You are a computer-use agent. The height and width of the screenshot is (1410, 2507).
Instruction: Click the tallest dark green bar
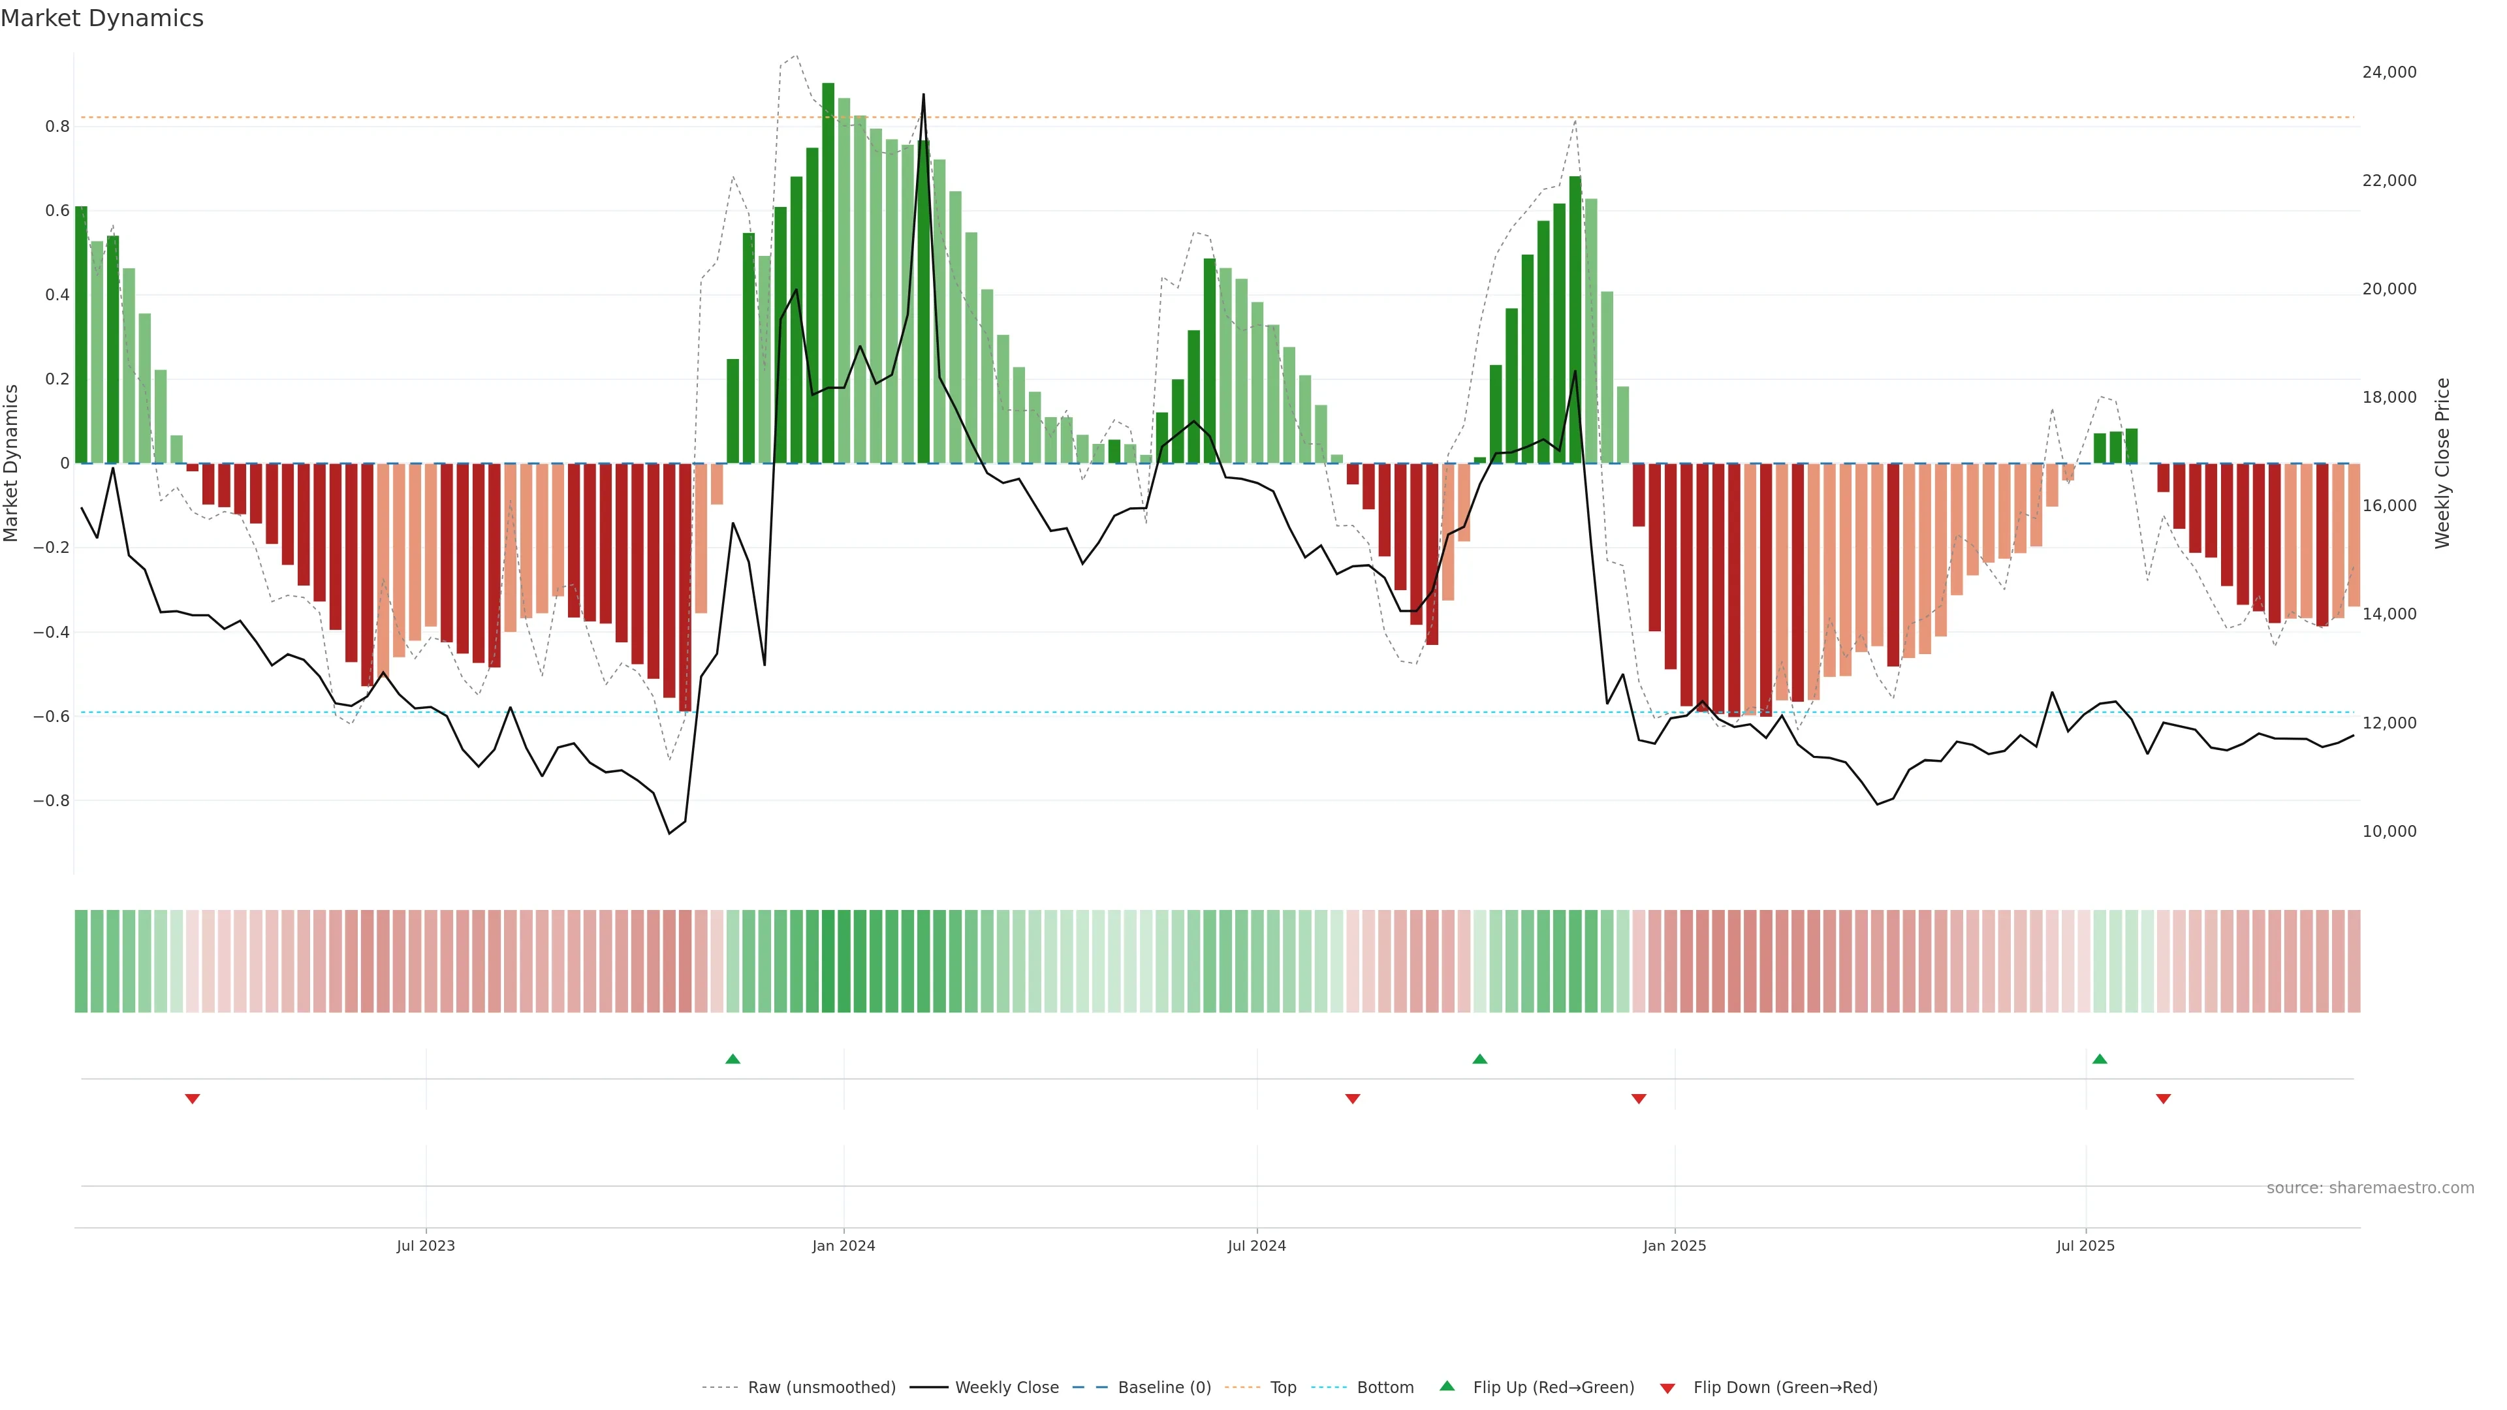[x=828, y=272]
